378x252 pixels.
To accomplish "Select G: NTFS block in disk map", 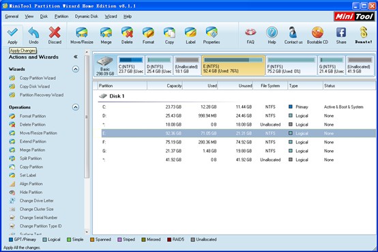I will 332,66.
